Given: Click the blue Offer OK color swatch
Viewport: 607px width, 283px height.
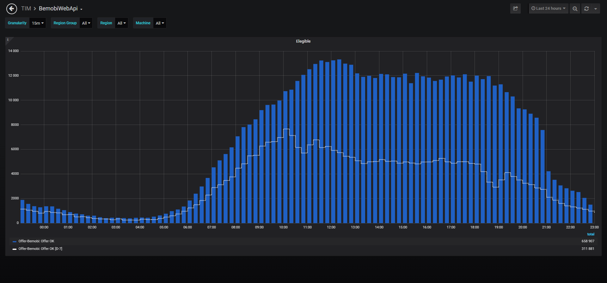Looking at the screenshot, I should point(15,241).
